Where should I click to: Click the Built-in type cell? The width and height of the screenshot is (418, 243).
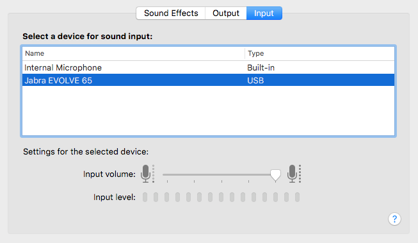tap(261, 67)
